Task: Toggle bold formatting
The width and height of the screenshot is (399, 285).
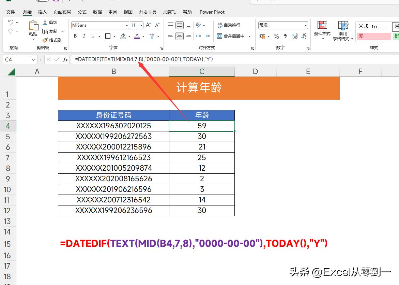Action: tap(75, 36)
